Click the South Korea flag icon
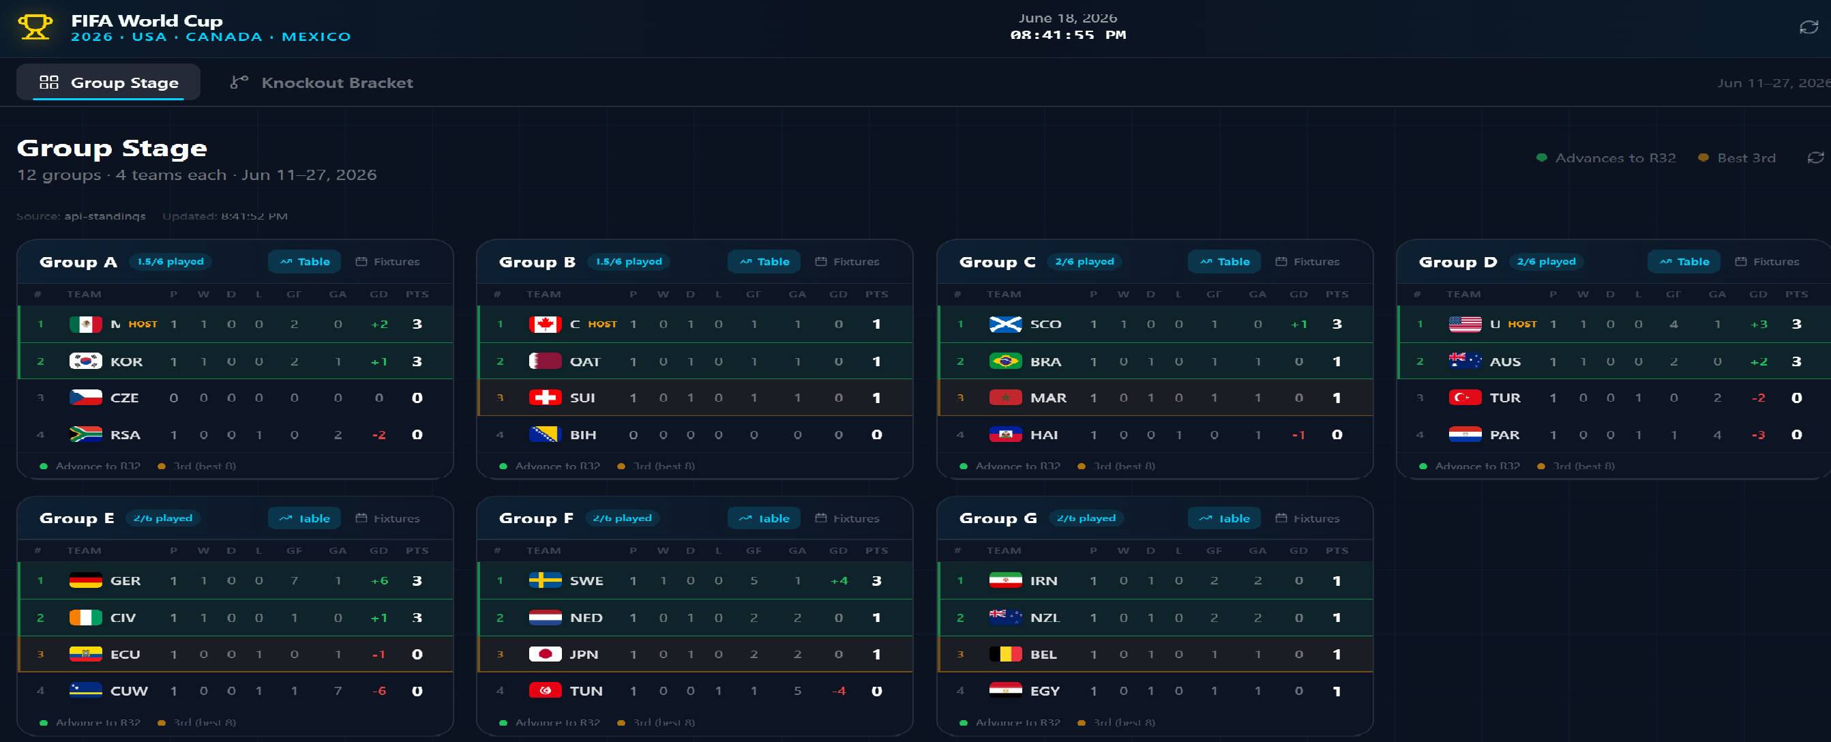Viewport: 1831px width, 742px height. pyautogui.click(x=86, y=361)
